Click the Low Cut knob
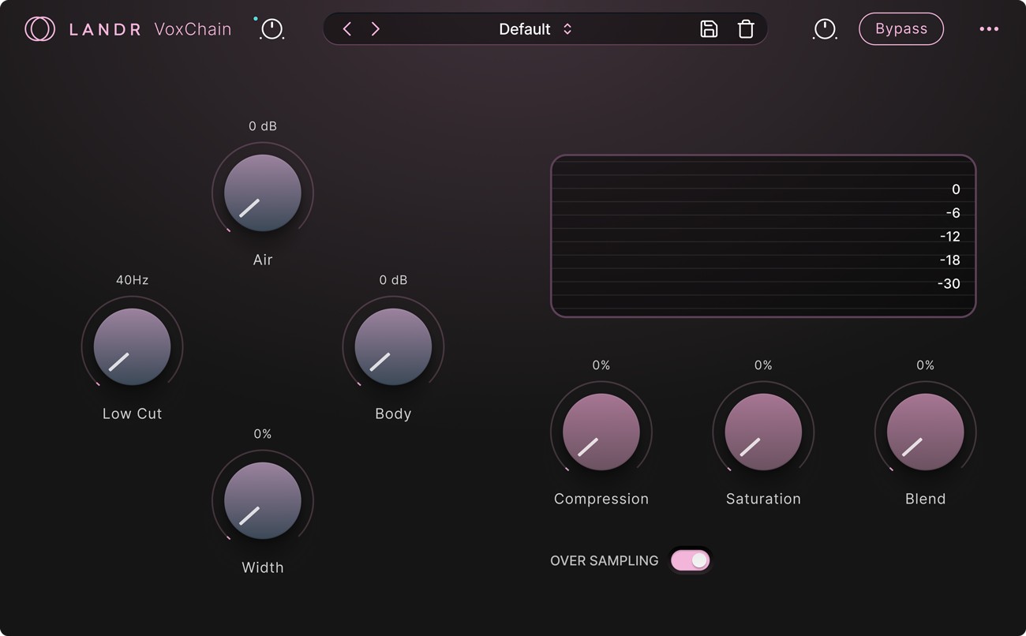1026x636 pixels. point(132,347)
